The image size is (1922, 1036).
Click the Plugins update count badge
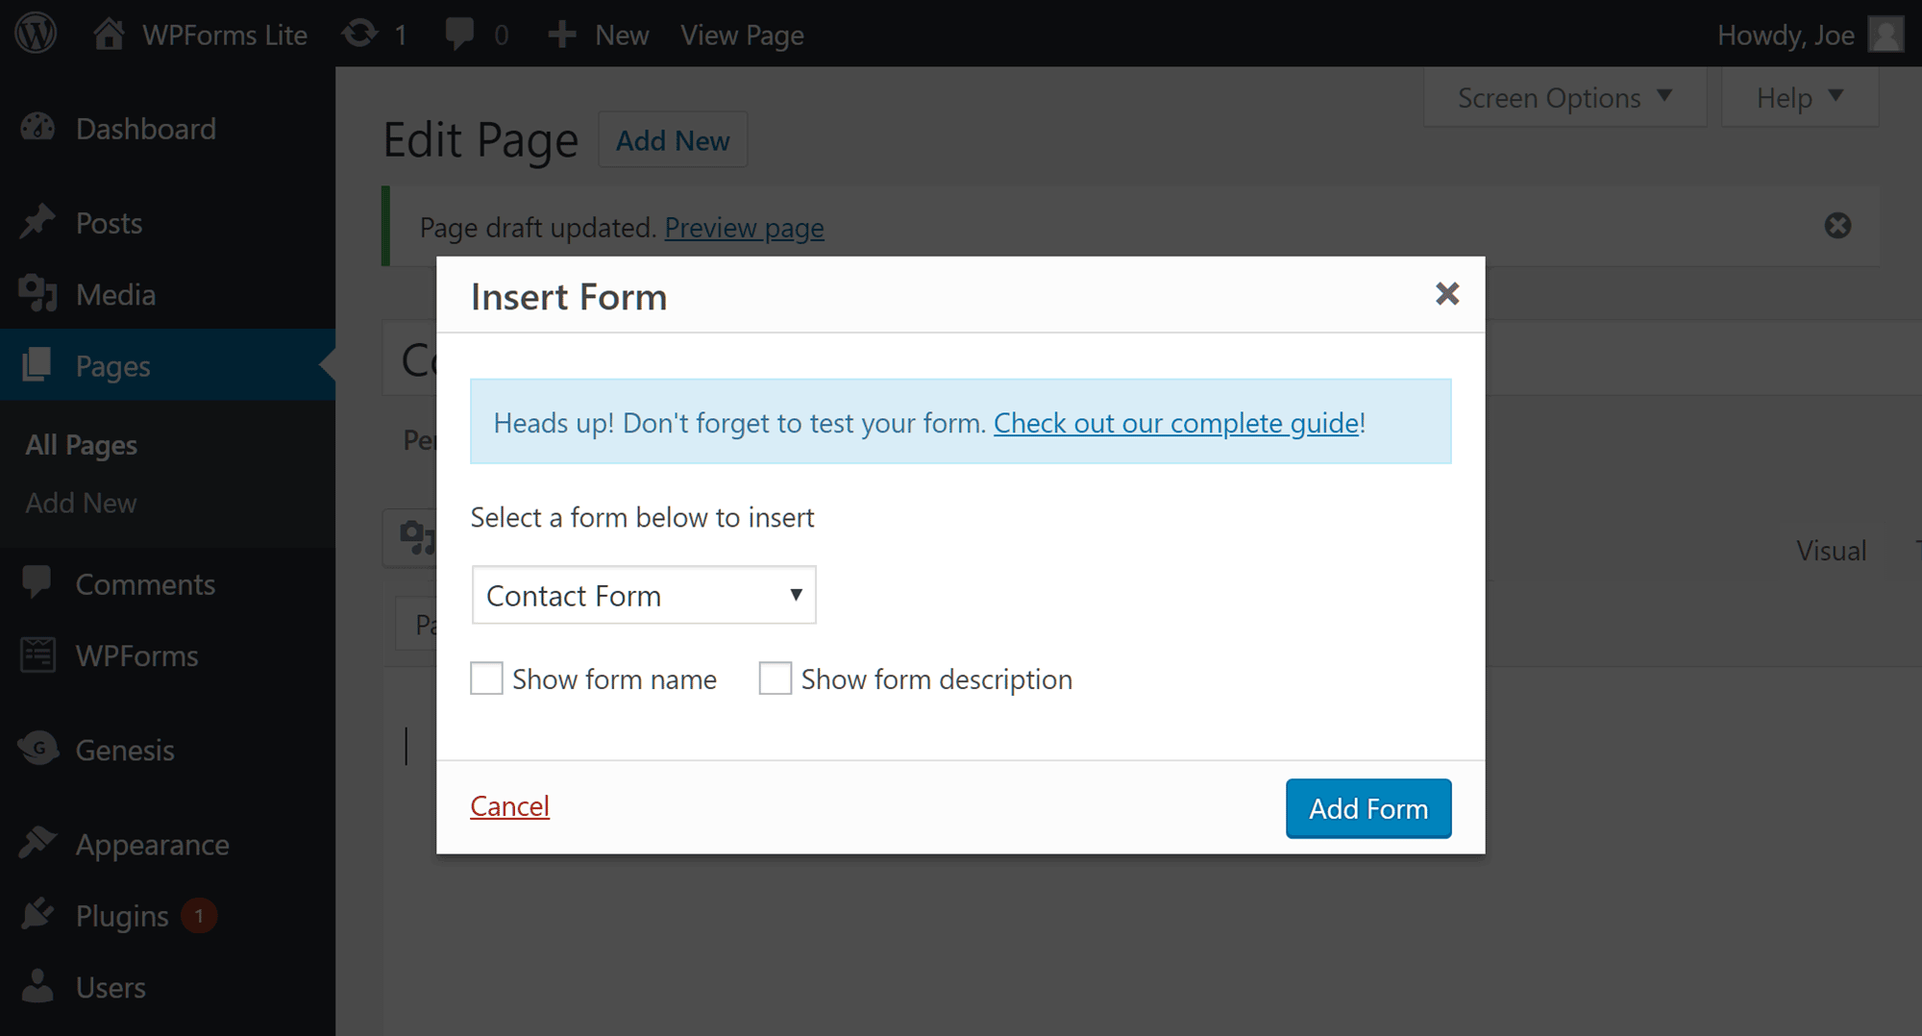[199, 916]
